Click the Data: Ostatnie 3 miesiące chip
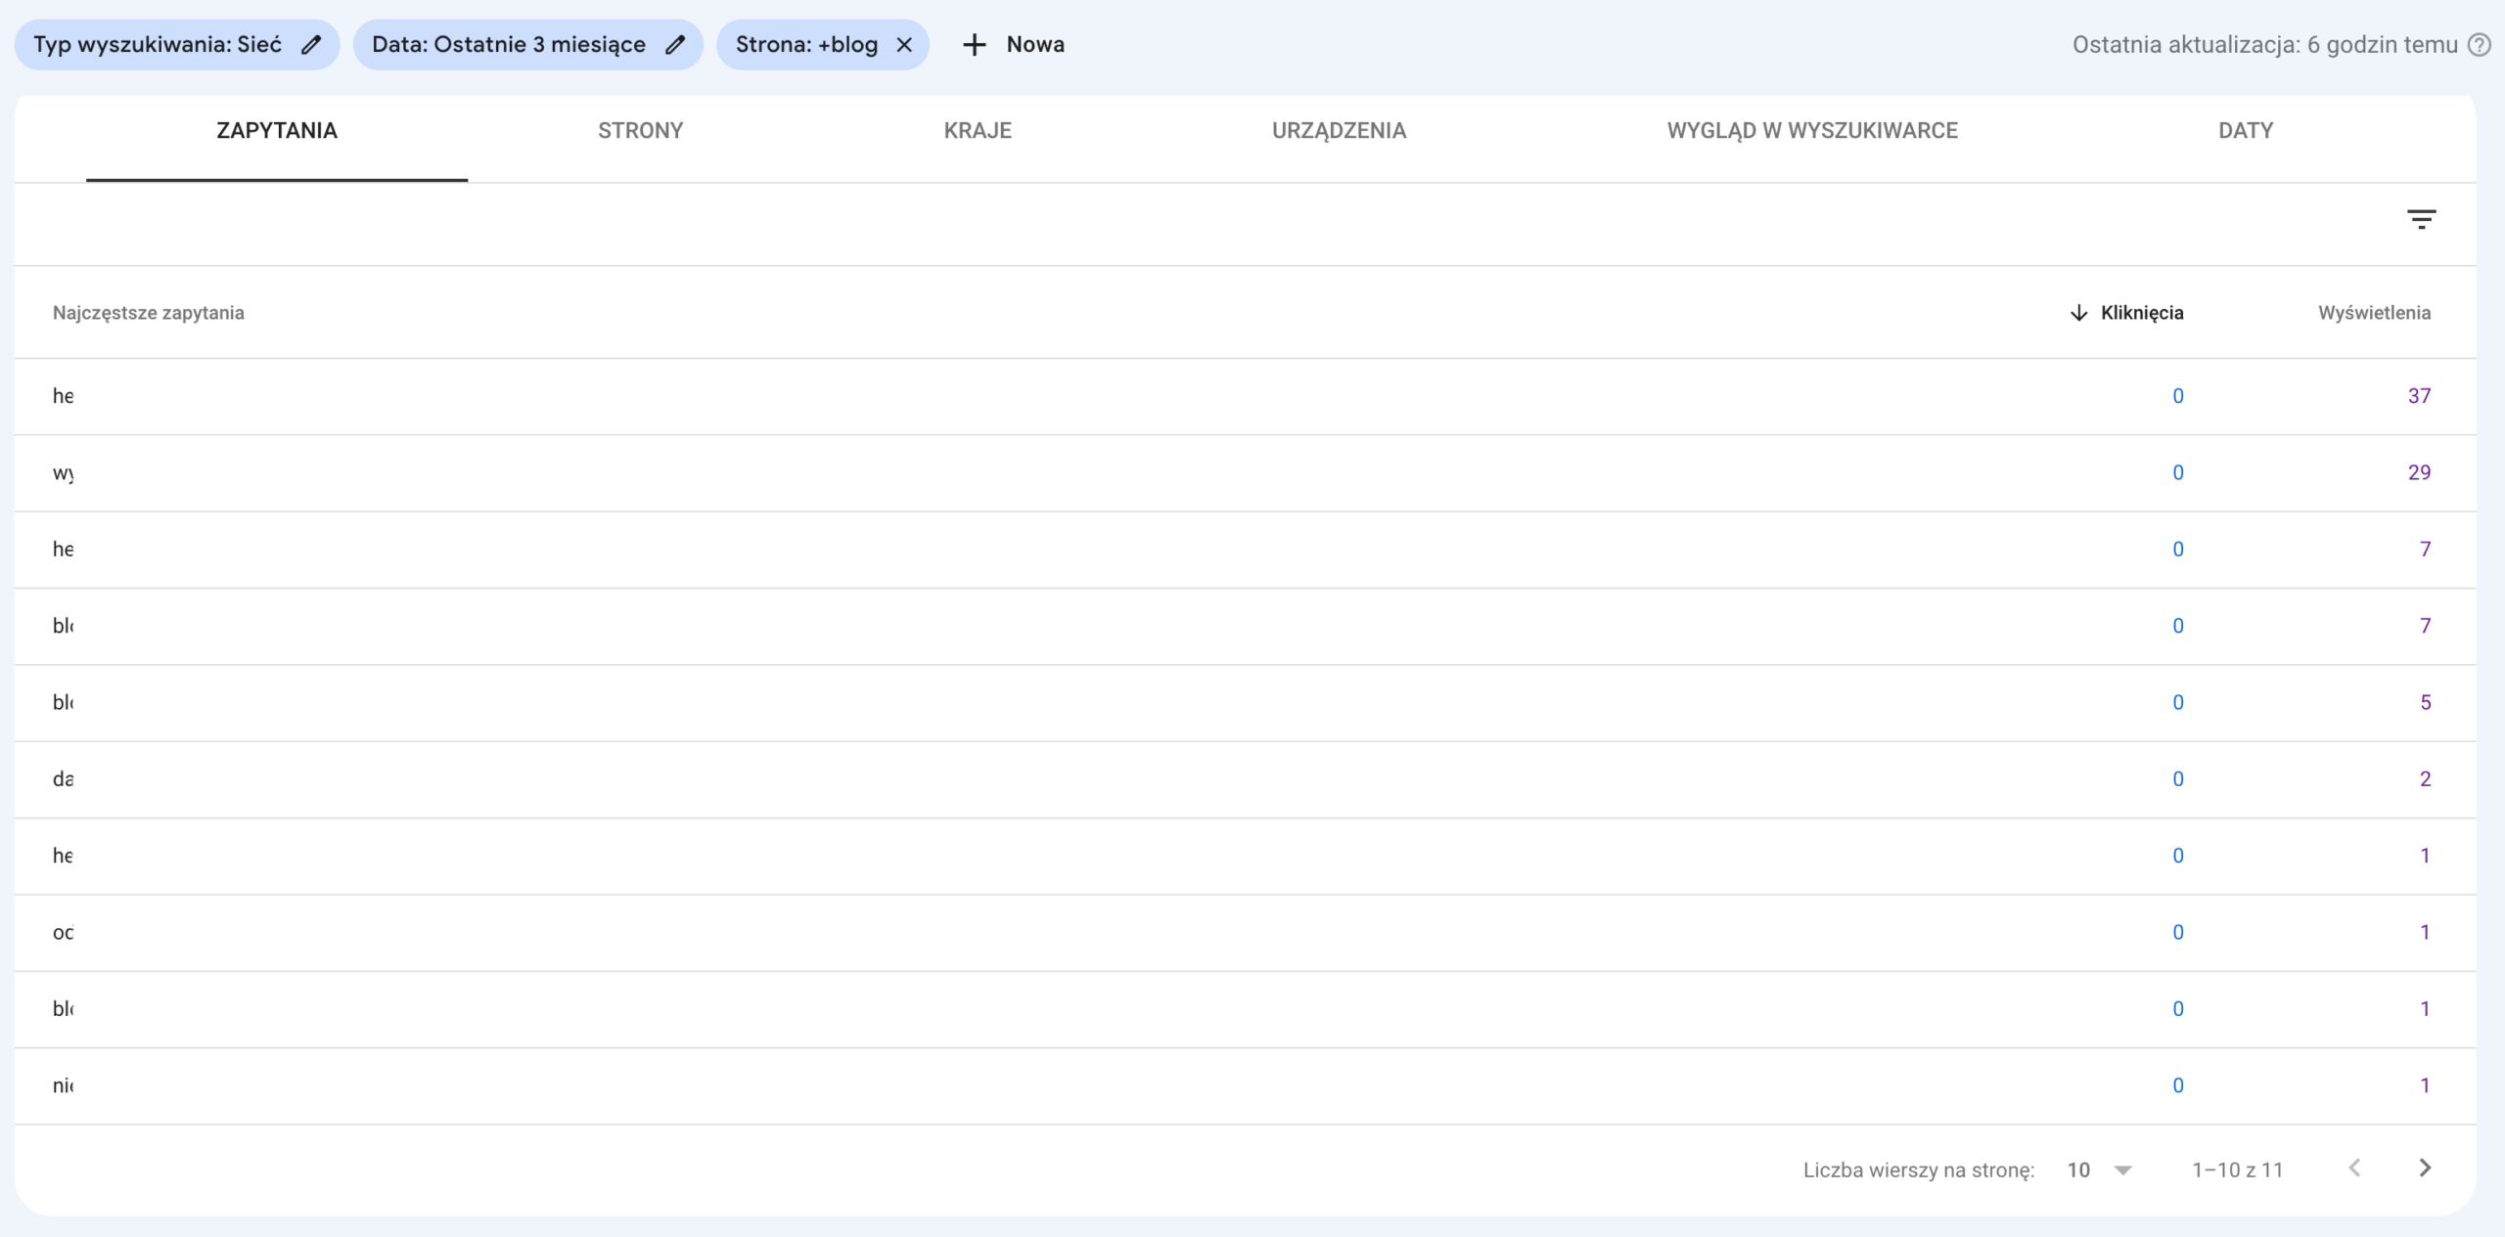This screenshot has width=2505, height=1237. [x=528, y=45]
